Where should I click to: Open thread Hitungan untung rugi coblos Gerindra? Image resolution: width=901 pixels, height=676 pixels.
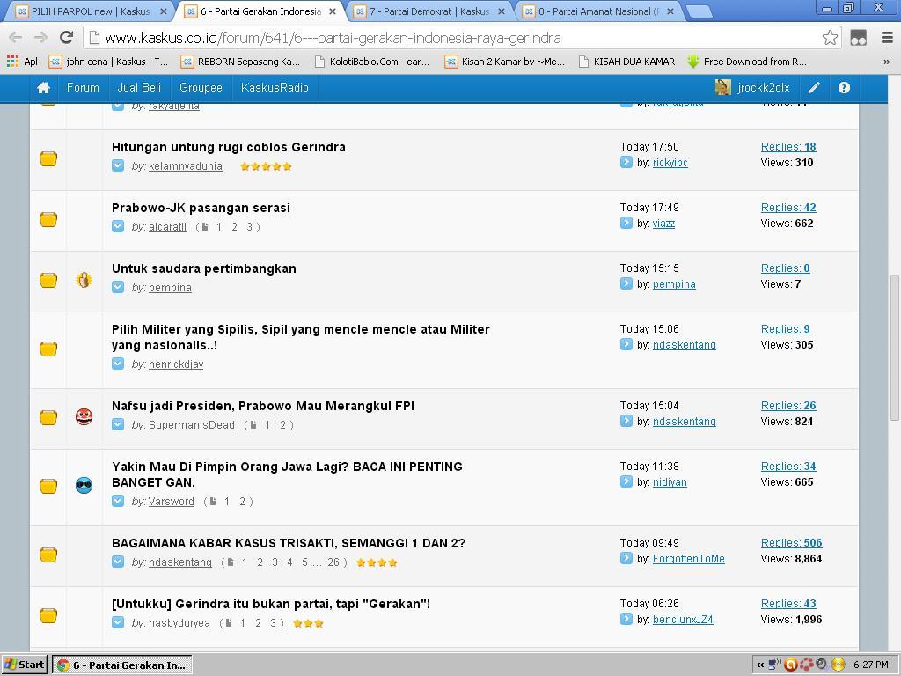pos(229,147)
